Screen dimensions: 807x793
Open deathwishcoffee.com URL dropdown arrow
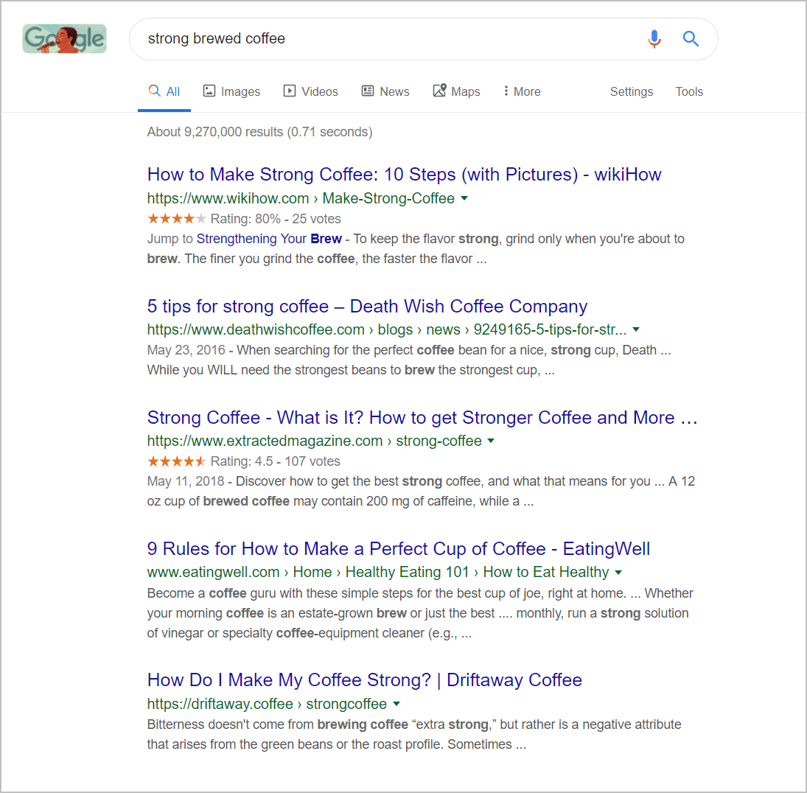pyautogui.click(x=636, y=329)
